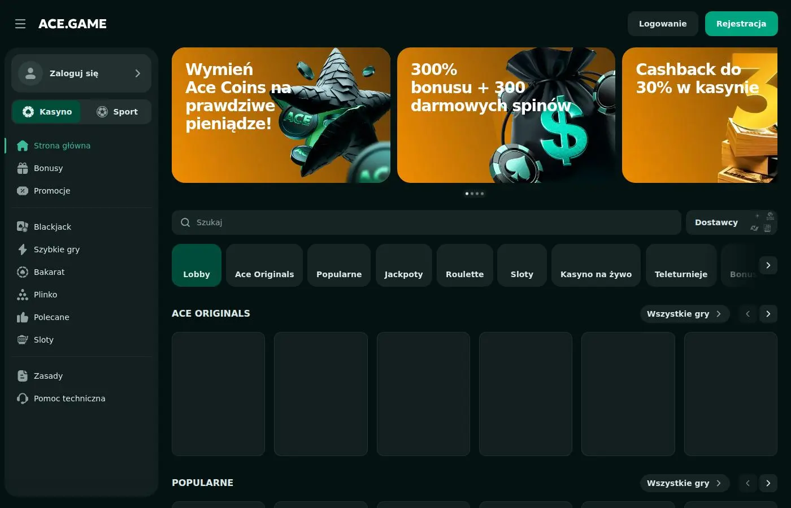Click the lightning icon beside Szybkie gry

pyautogui.click(x=23, y=249)
